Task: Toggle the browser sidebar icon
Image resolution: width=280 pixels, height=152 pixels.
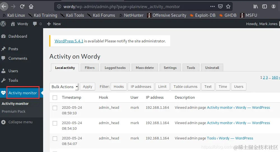Action: coord(265,7)
